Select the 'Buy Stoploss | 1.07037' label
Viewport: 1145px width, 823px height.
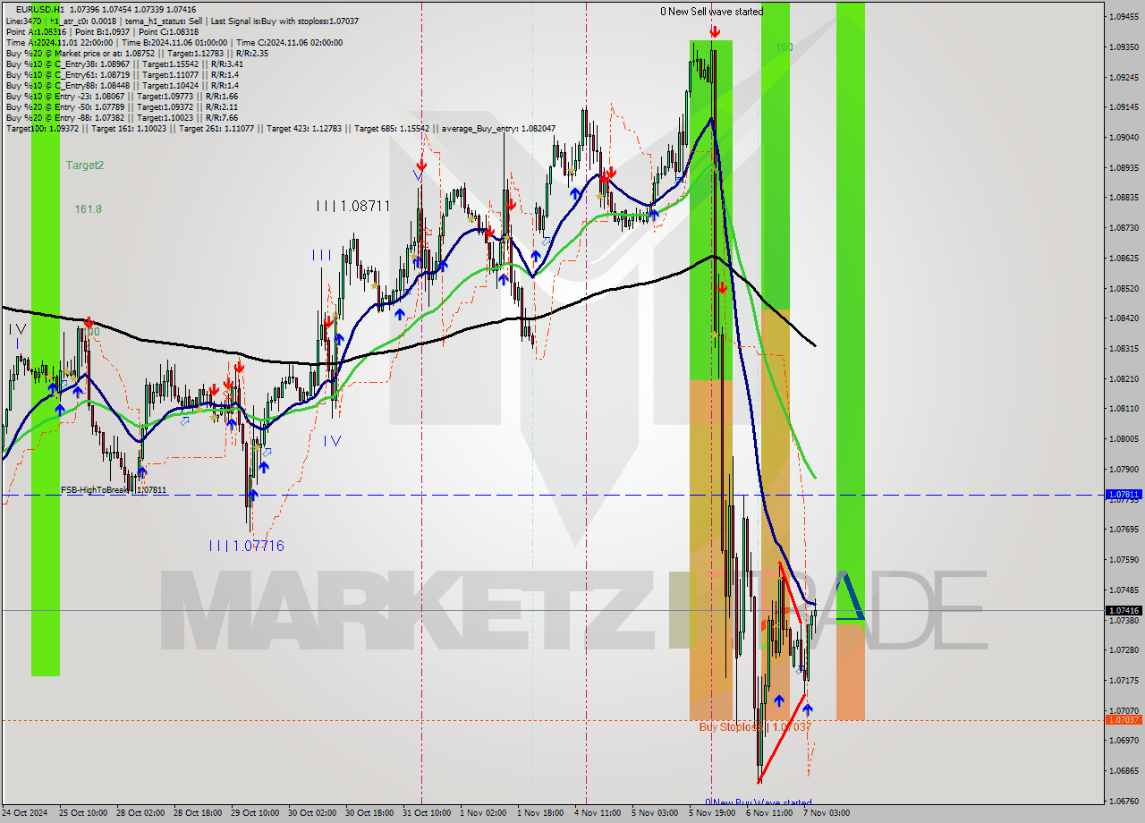coord(755,727)
